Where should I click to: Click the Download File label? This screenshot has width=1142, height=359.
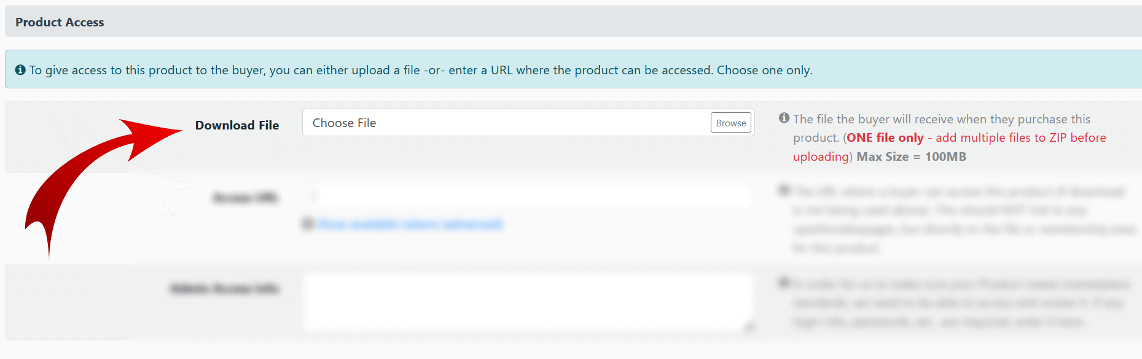pos(237,125)
